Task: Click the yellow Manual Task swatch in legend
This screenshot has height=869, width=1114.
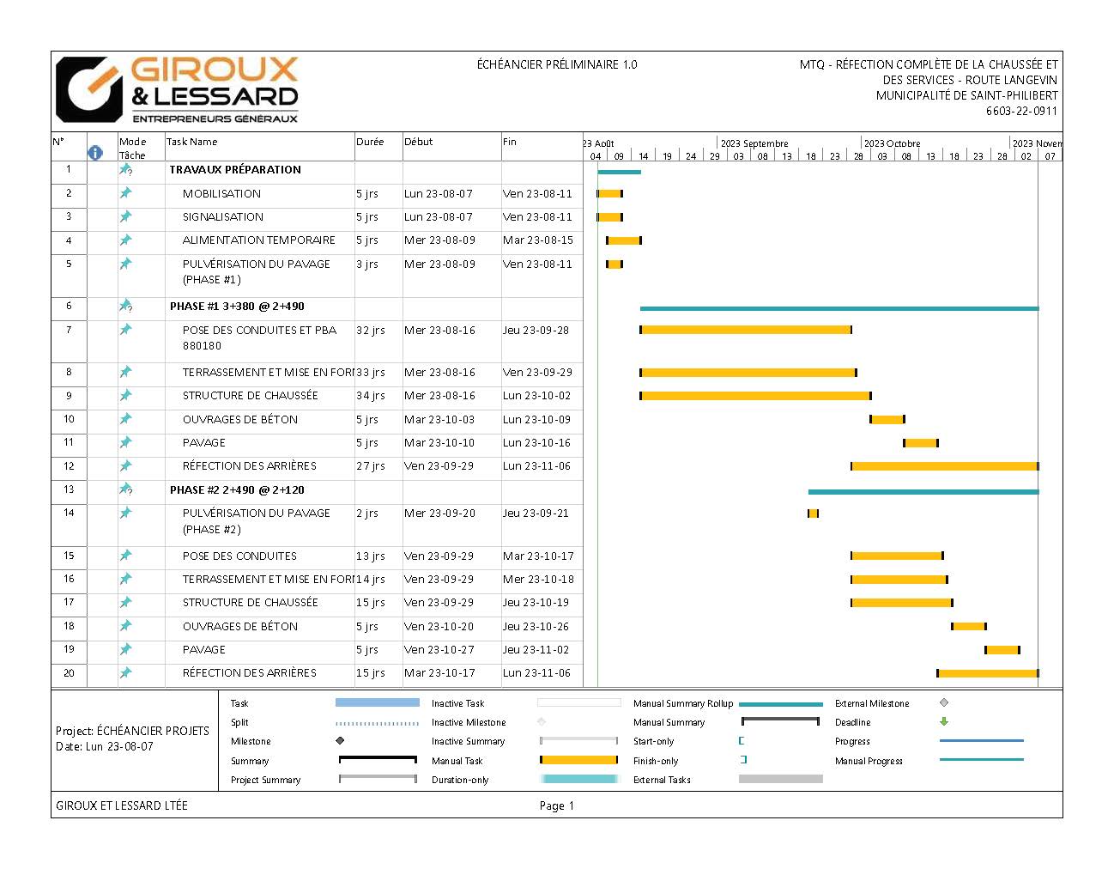Action: 578,760
